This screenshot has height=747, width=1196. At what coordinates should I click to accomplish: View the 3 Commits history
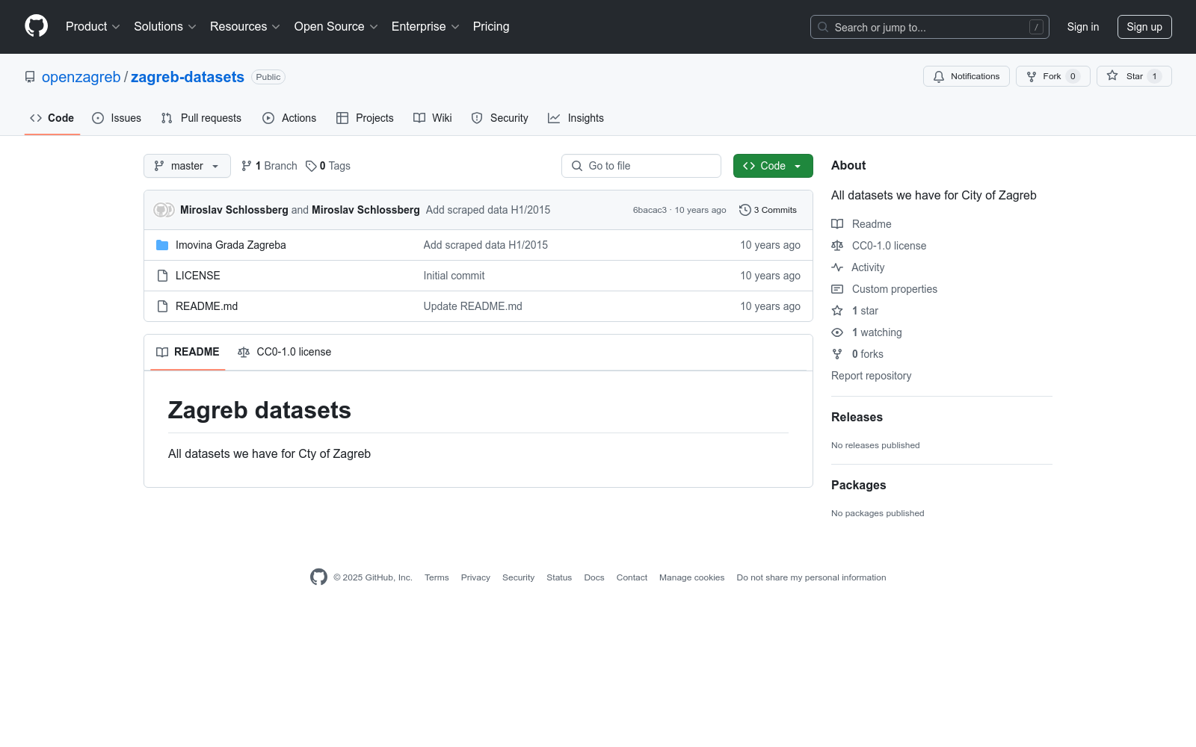pos(768,210)
